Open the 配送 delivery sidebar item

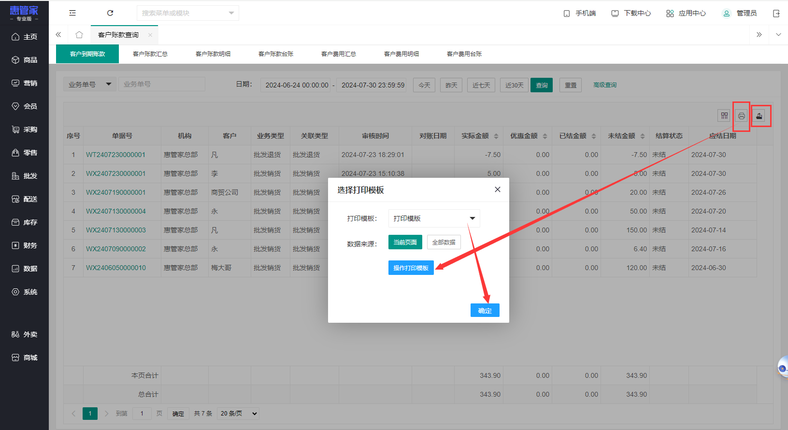(24, 199)
